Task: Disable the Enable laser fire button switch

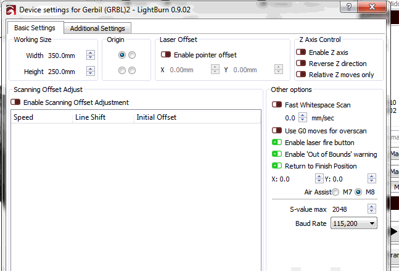Action: click(277, 142)
